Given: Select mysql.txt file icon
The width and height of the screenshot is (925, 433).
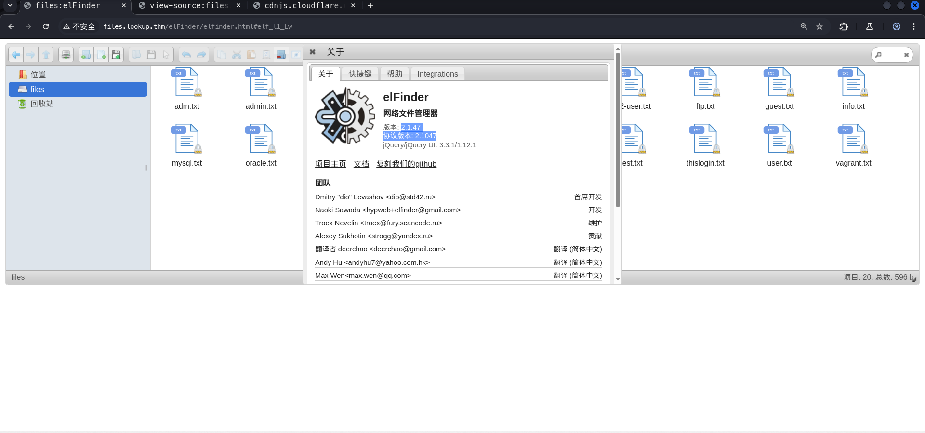Looking at the screenshot, I should [187, 140].
